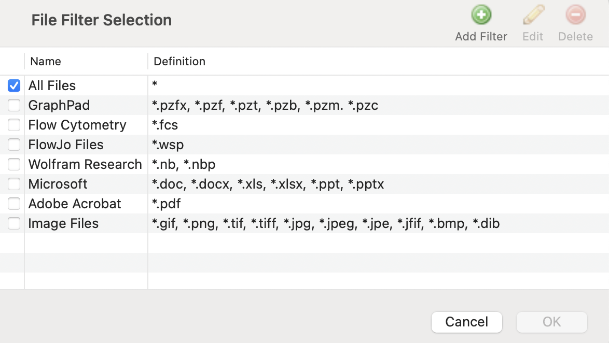
Task: Uncheck the All Files filter
Action: (x=13, y=85)
